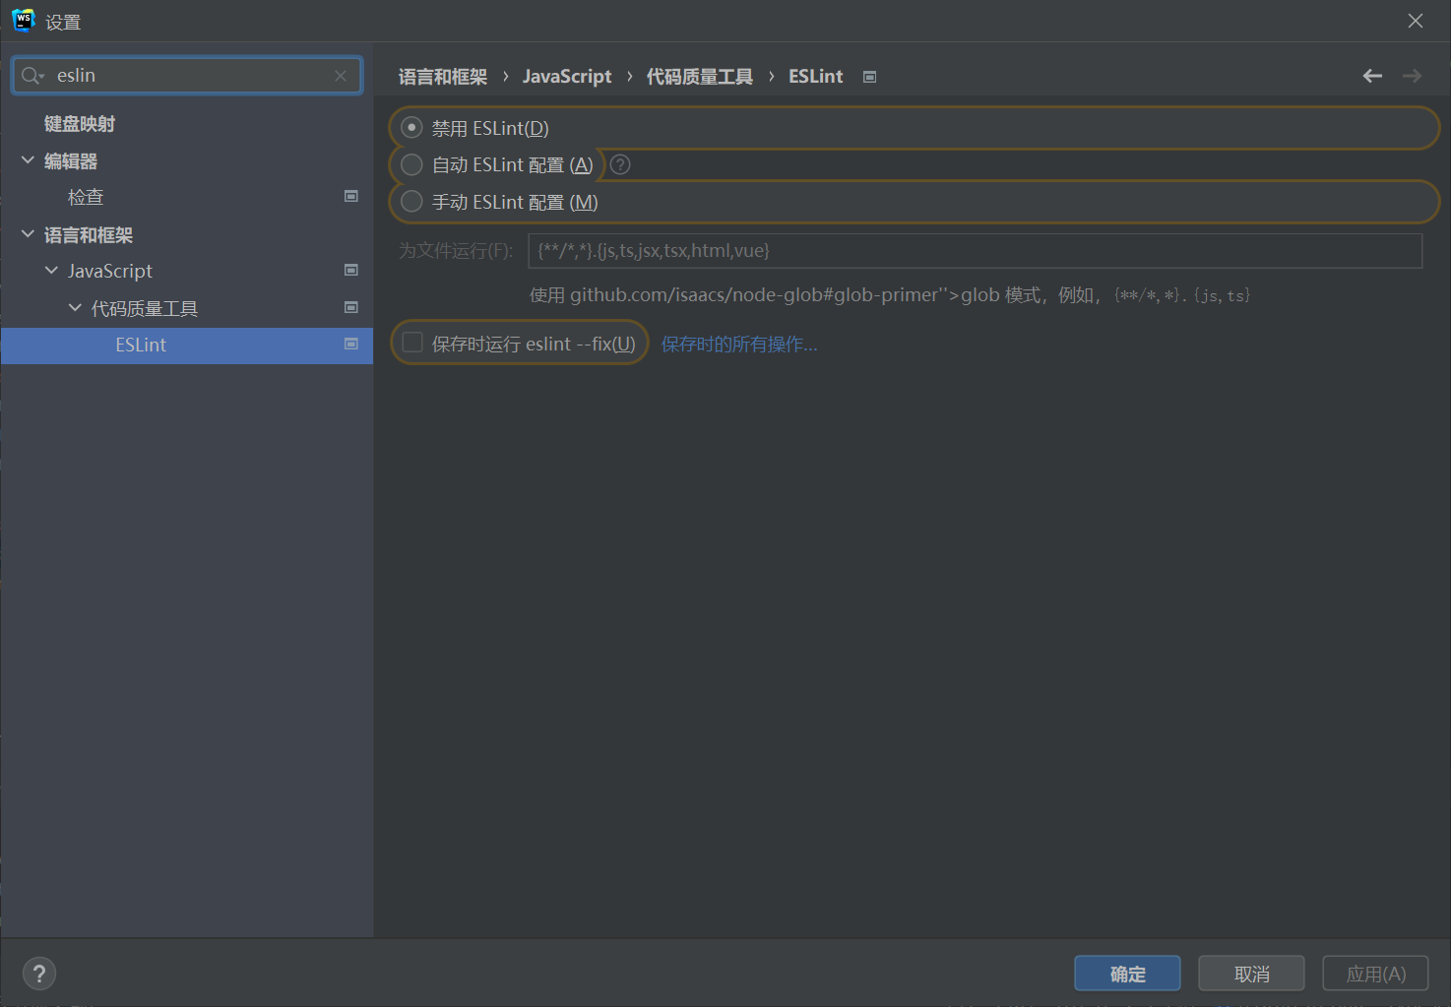Click the project icon on JavaScript row
1451x1007 pixels.
(x=350, y=270)
